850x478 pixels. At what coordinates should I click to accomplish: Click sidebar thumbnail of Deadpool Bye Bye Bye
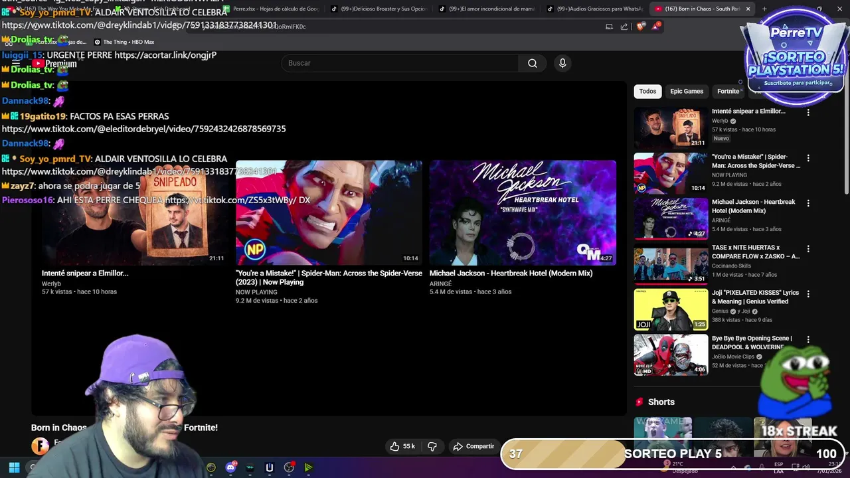[x=671, y=355]
